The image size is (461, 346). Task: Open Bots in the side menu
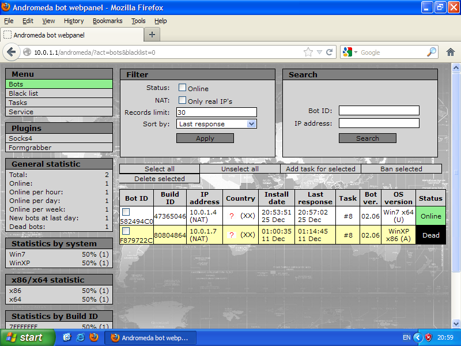tap(59, 84)
